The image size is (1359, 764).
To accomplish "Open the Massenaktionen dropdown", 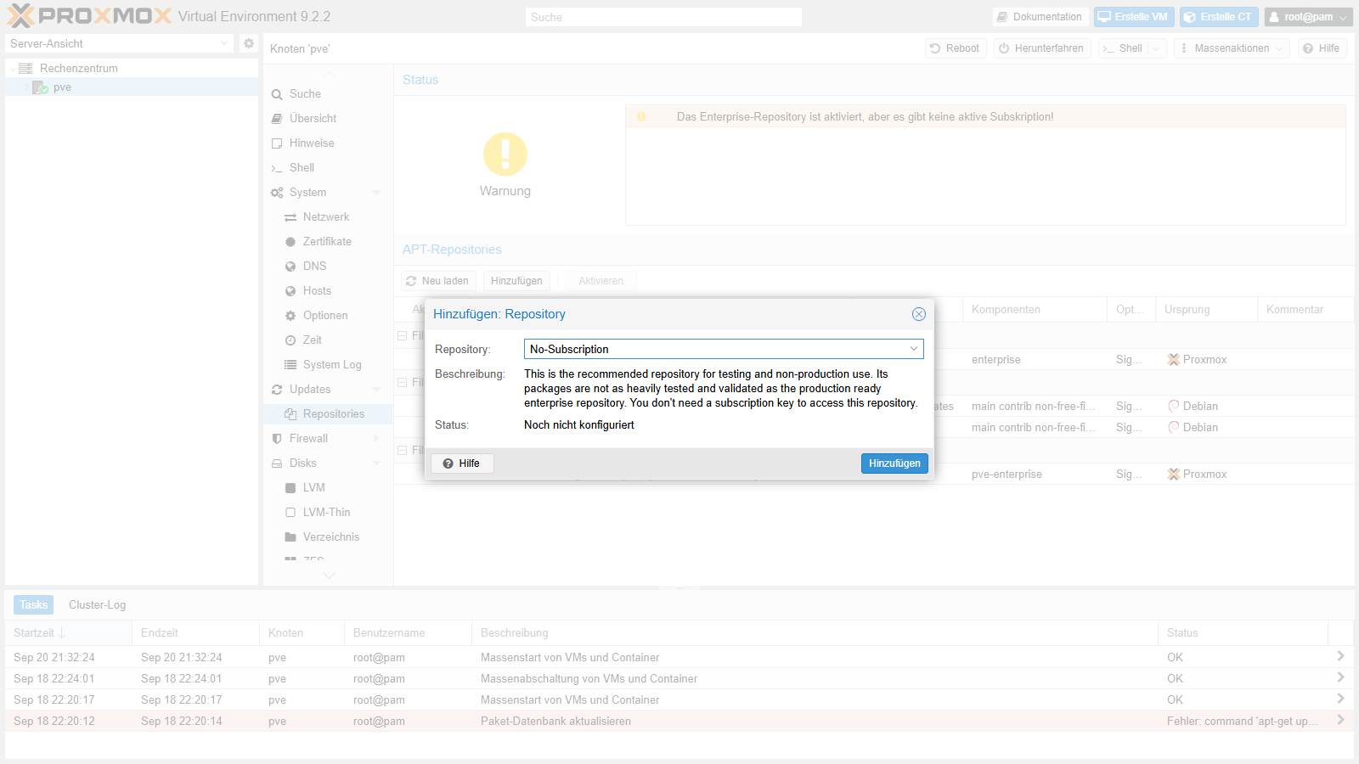I will pyautogui.click(x=1232, y=48).
